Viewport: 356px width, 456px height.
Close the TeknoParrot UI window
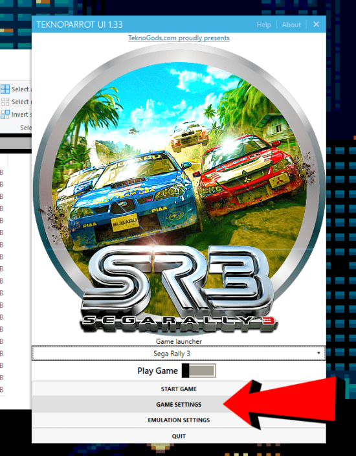316,25
